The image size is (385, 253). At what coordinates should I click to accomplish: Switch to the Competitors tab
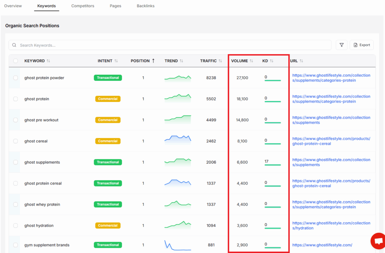tap(83, 6)
